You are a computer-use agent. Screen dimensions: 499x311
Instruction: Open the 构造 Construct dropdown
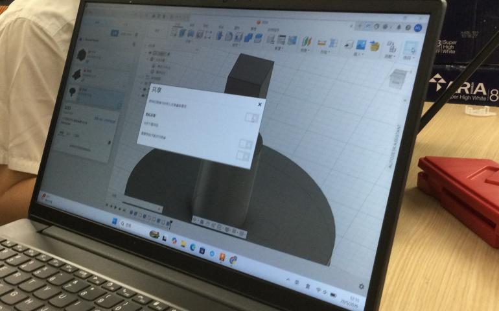coord(303,51)
